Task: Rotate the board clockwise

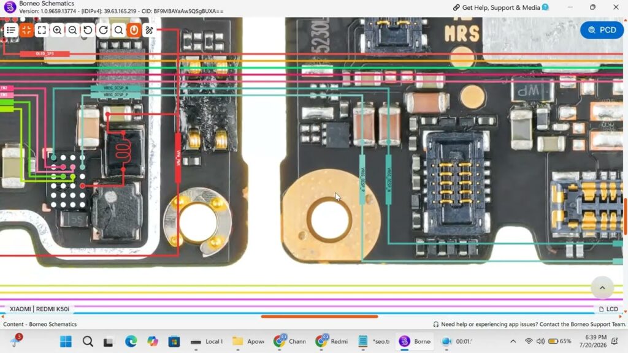Action: 103,30
